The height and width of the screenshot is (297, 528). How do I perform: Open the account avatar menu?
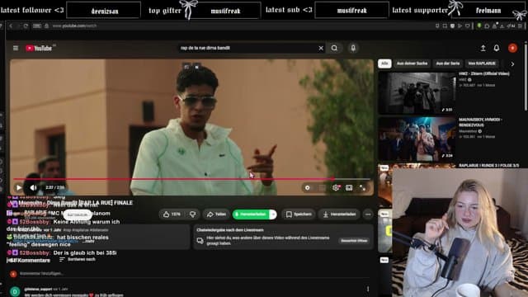(x=512, y=48)
